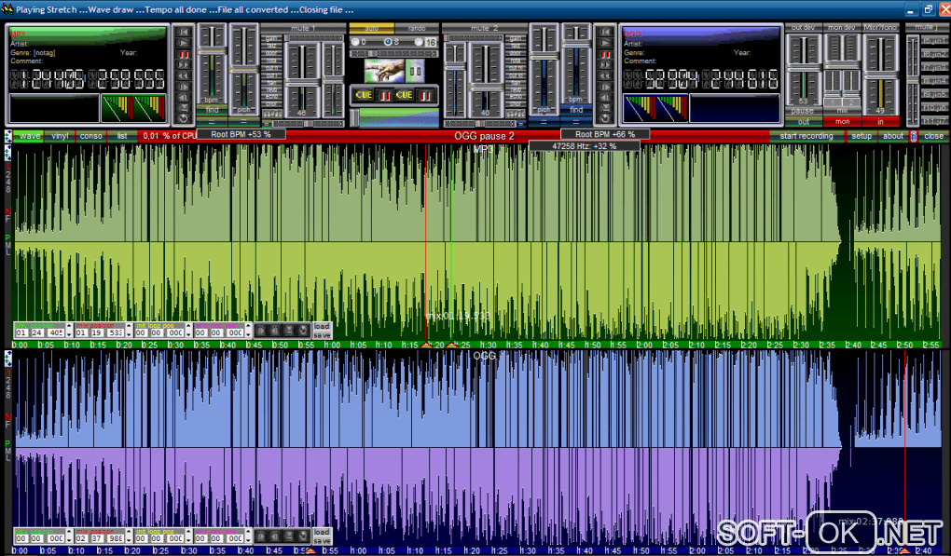Click mix position stepper arrows on MP3 waveform
Viewport: 951px width, 556px height.
pos(129,331)
